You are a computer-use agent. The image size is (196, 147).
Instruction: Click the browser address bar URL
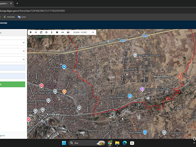pos(32,11)
